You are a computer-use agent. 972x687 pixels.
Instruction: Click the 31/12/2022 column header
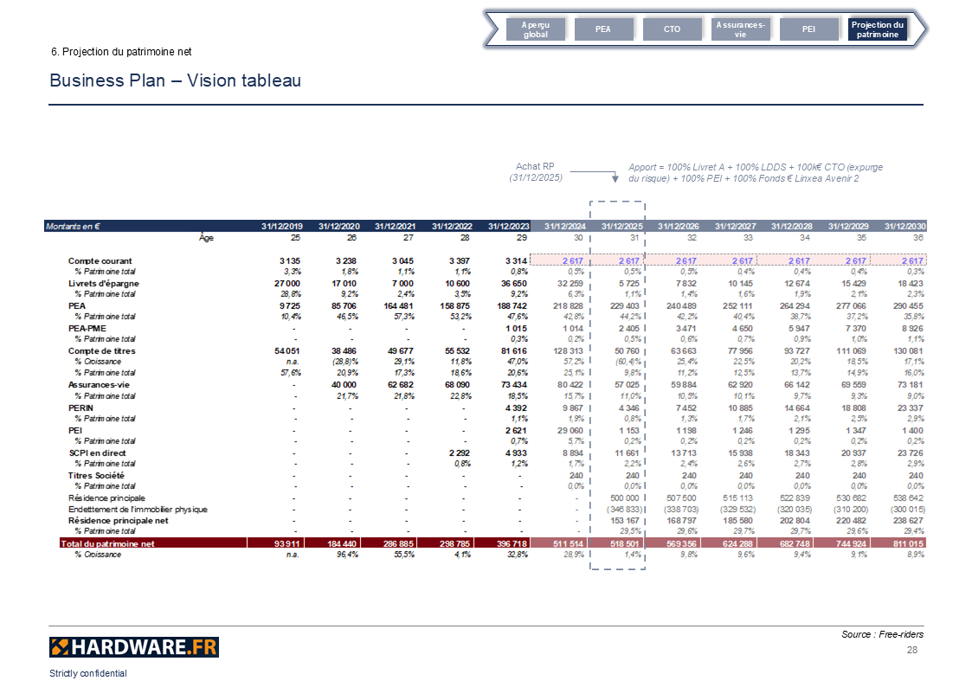tap(452, 226)
